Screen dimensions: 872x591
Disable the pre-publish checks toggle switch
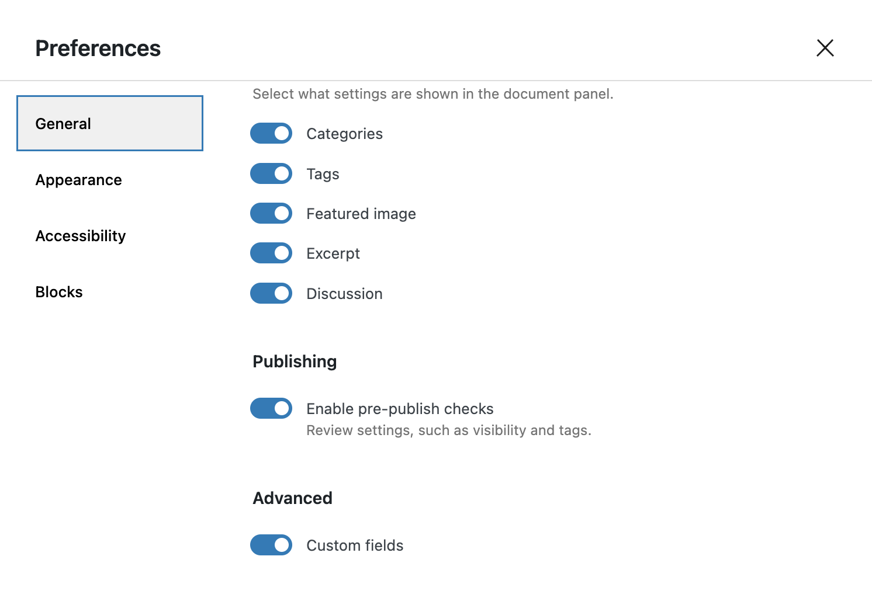[271, 408]
